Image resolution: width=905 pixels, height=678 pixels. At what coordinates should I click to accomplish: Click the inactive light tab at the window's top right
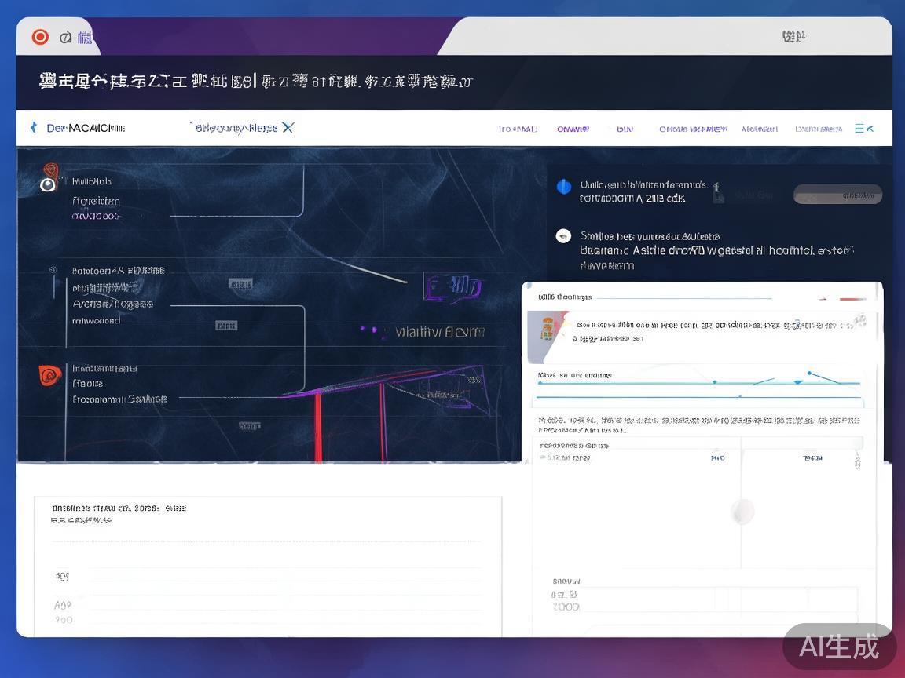tap(793, 36)
